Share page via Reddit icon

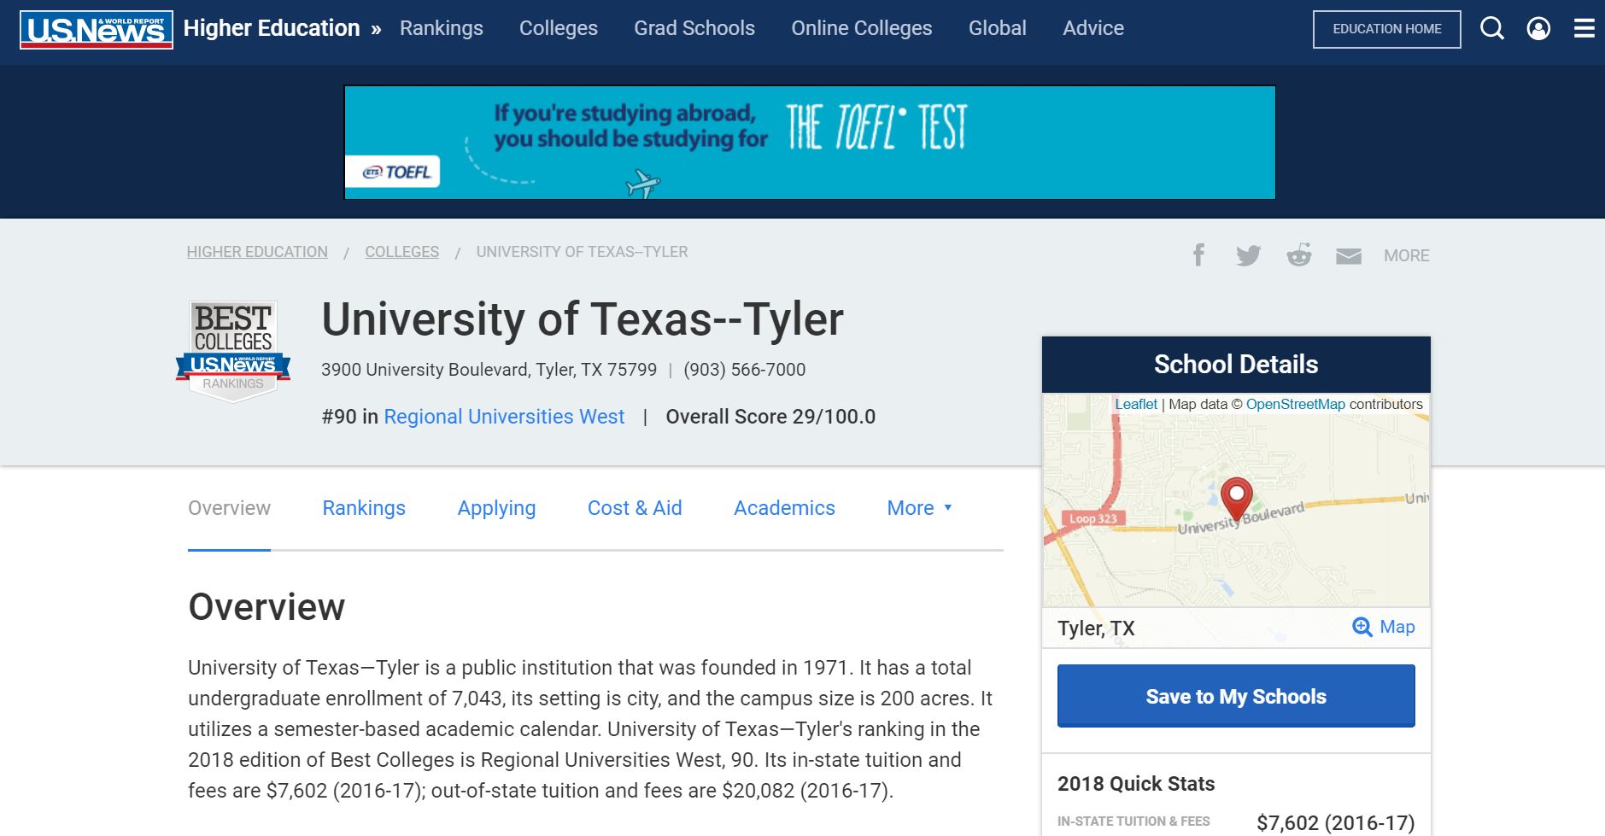[1298, 255]
